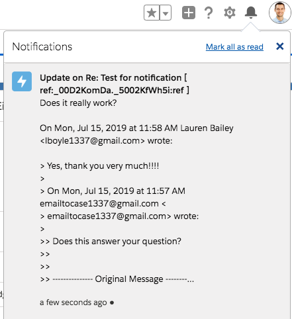292x319 pixels.
Task: Open the favorites list dropdown arrow
Action: pyautogui.click(x=166, y=13)
